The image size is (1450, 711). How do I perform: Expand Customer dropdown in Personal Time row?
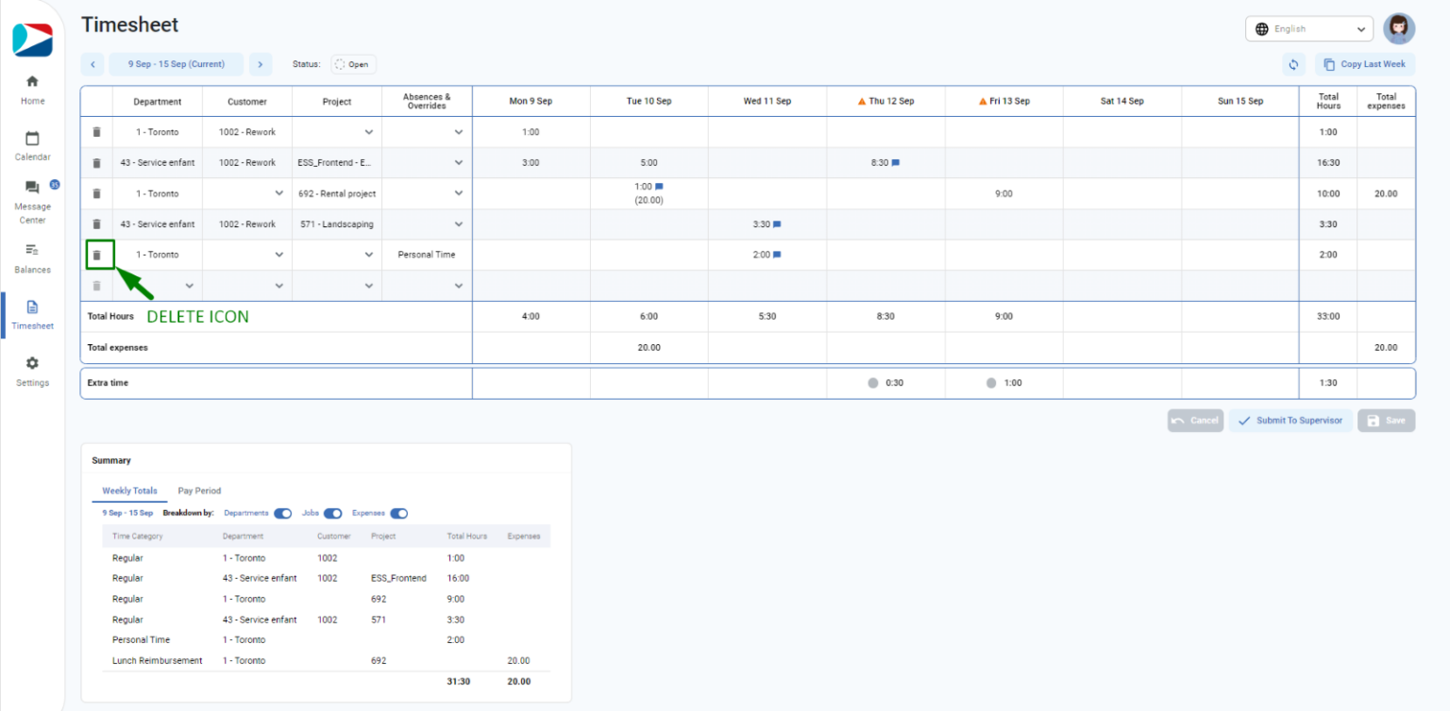(x=279, y=255)
